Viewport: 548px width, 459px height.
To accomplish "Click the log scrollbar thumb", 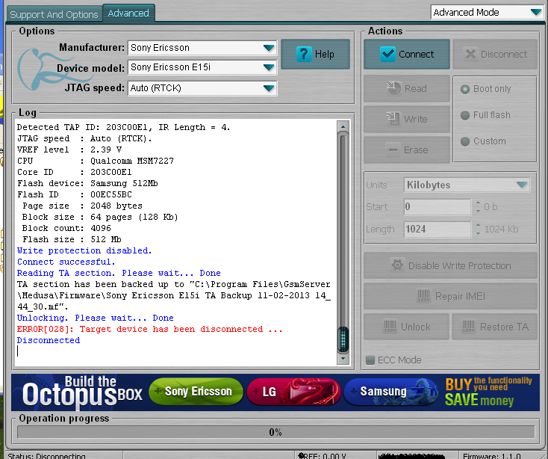I will [x=343, y=339].
